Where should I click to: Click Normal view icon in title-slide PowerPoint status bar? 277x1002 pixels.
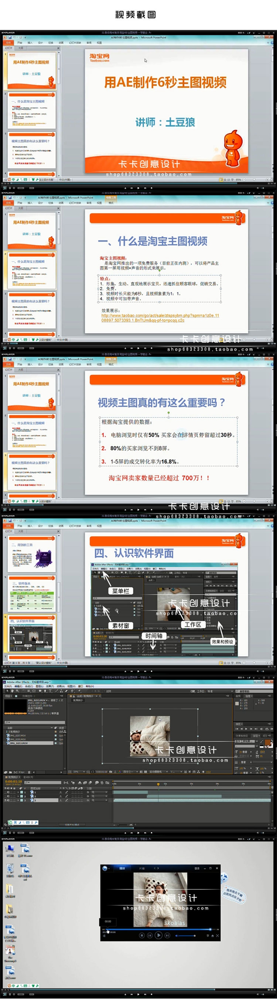coord(221,179)
